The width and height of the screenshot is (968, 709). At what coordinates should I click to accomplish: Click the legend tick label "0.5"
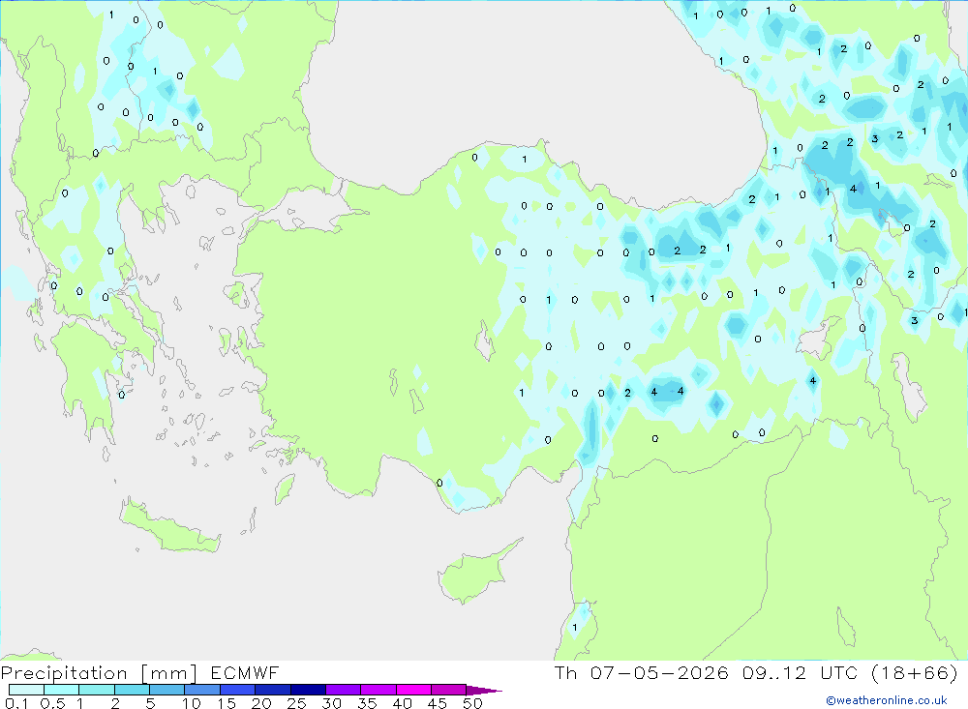[52, 703]
